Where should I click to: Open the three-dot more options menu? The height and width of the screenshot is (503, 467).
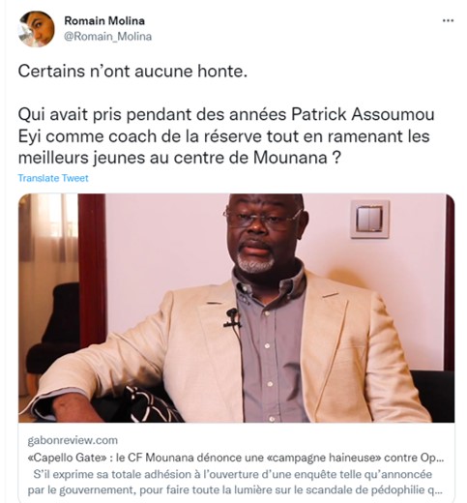(x=448, y=21)
